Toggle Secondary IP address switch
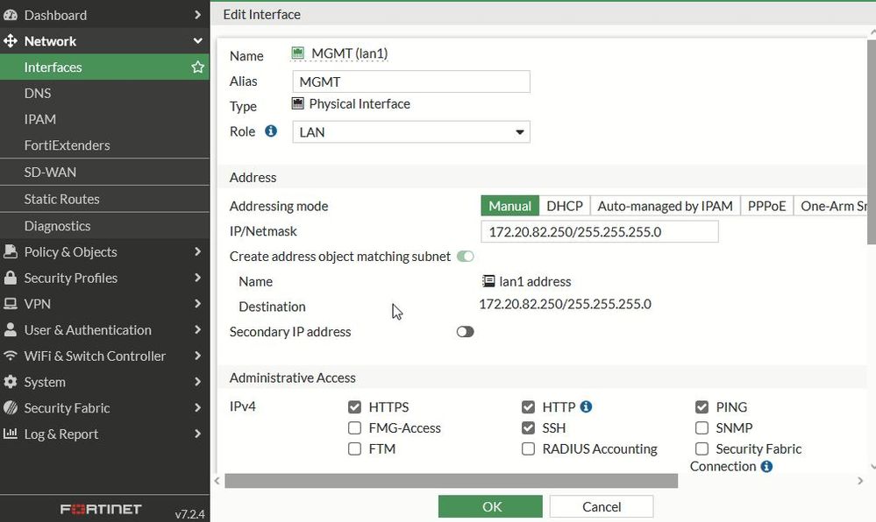This screenshot has height=522, width=876. [x=465, y=332]
